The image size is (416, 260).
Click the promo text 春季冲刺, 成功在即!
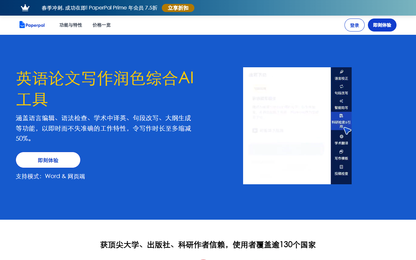(64, 8)
